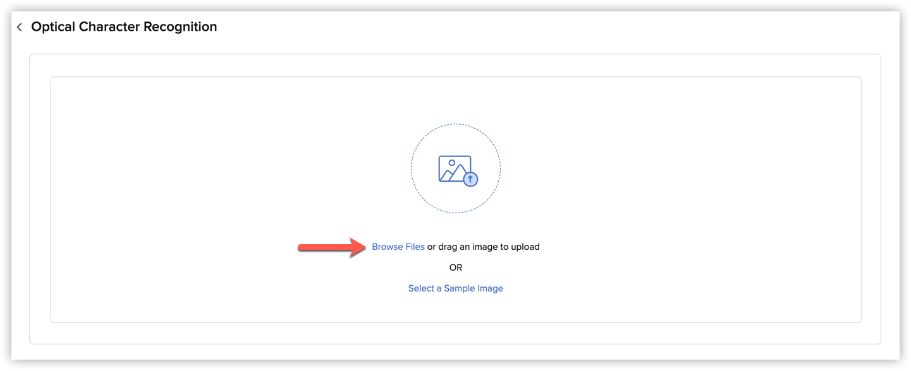Click the back chevron arrow
911x371 pixels.
click(20, 27)
